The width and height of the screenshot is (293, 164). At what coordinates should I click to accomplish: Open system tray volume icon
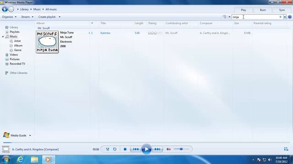point(270,160)
